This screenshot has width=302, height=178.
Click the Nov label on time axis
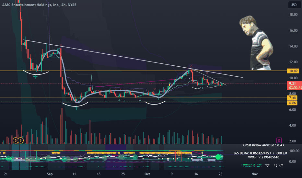coord(254,174)
